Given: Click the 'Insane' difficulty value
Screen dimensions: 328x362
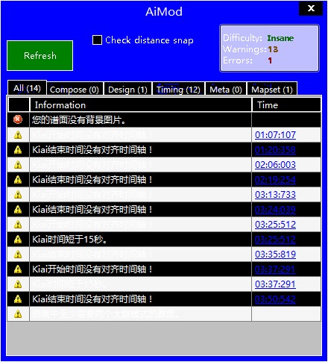Looking at the screenshot, I should [x=280, y=38].
